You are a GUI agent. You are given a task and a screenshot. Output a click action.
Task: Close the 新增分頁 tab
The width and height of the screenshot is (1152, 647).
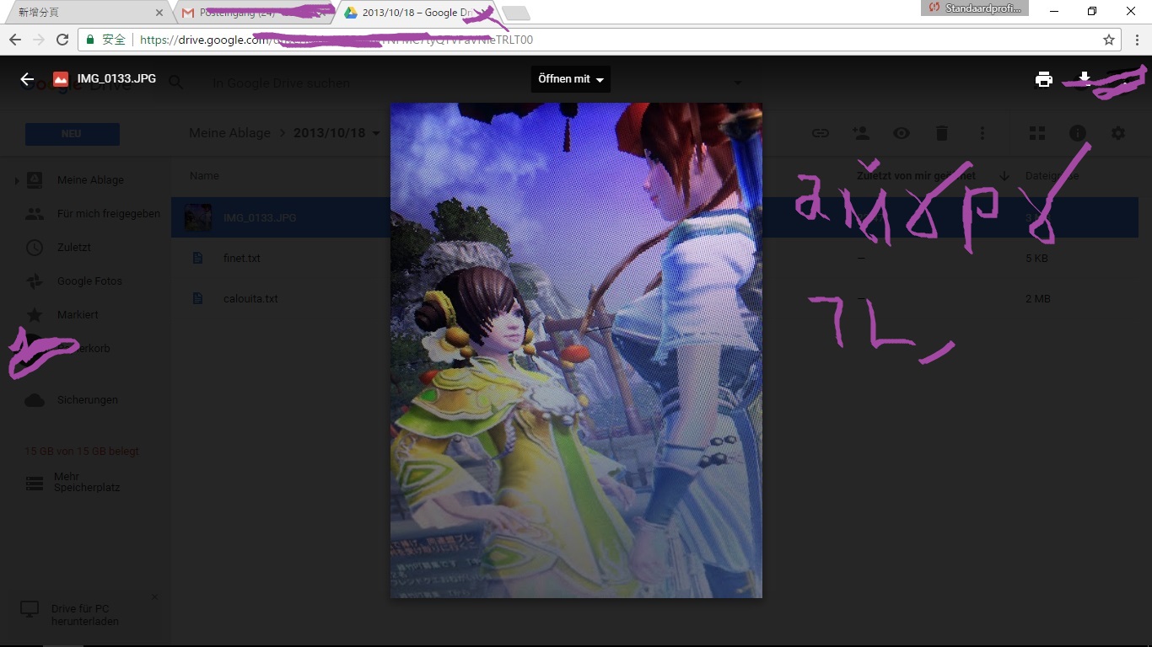159,13
